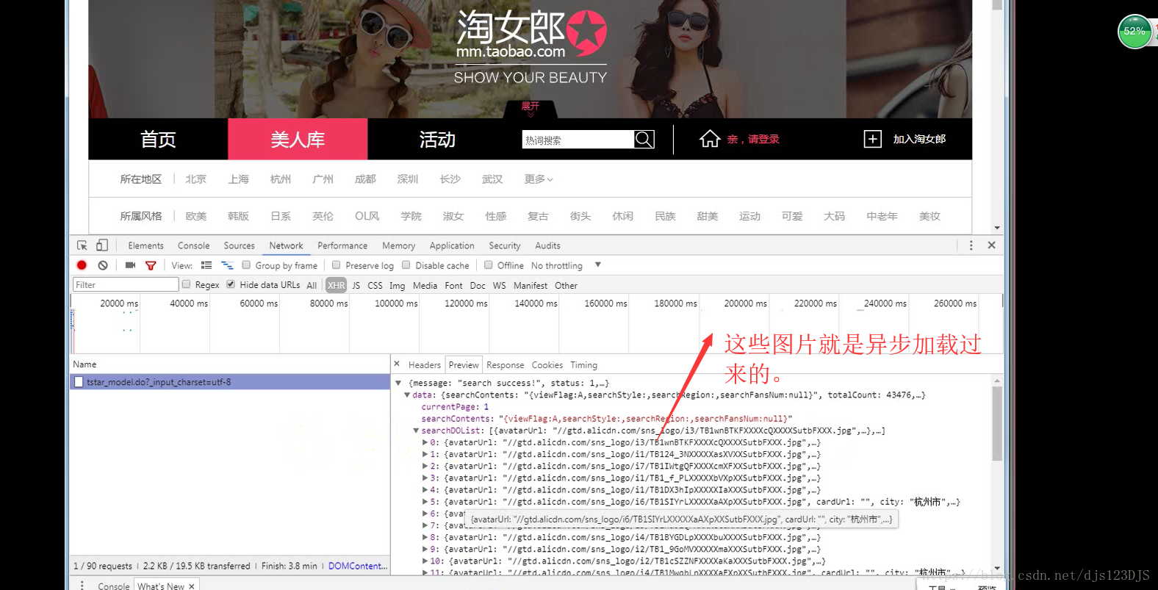Show All request types
Screen dimensions: 1158x590
(312, 285)
